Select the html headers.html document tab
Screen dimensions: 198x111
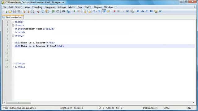pos(13,17)
